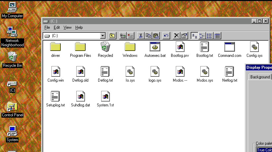The height and width of the screenshot is (152, 272).
Task: Select the Detlog.old file
Action: click(x=80, y=74)
